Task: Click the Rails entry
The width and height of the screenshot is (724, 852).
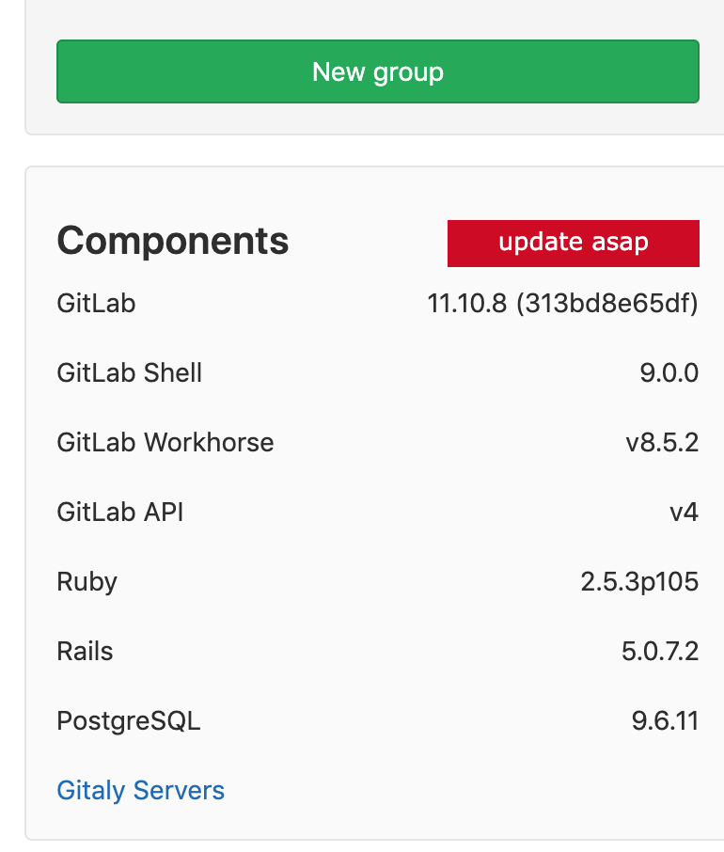Action: (84, 651)
